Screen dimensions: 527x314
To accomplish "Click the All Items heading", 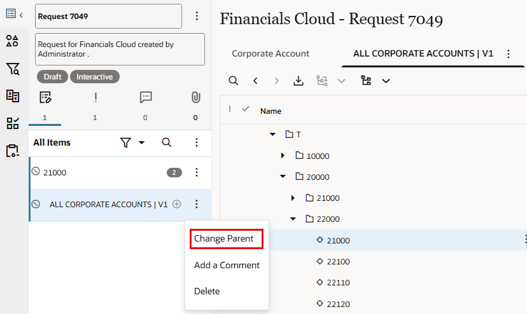I will point(52,142).
